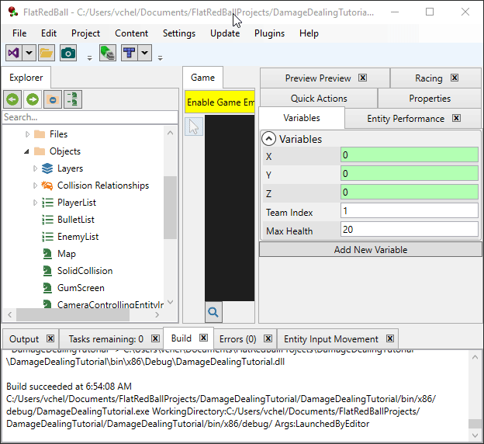
Task: Click the green back arrow in Explorer
Action: (x=12, y=99)
